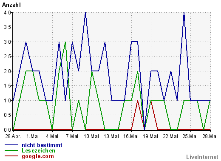Click the 'nicht bestimmt' legend label
Image resolution: width=221 pixels, height=161 pixels.
click(x=42, y=145)
